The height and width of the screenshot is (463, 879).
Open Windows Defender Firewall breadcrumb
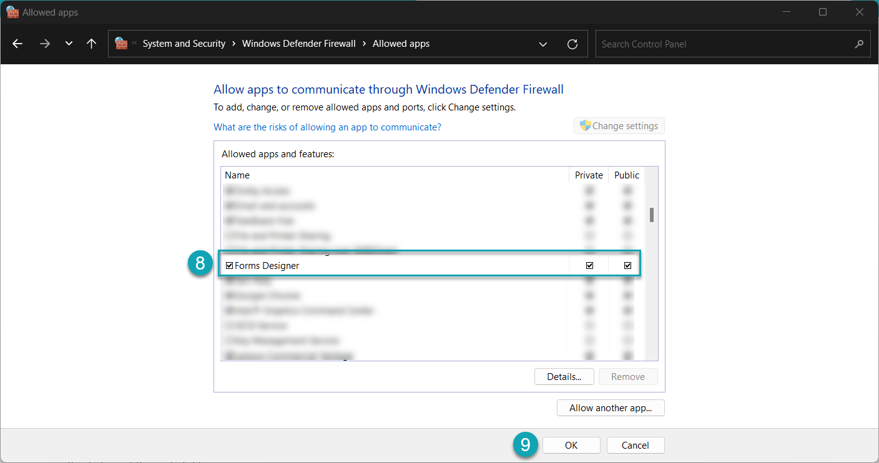tap(298, 44)
